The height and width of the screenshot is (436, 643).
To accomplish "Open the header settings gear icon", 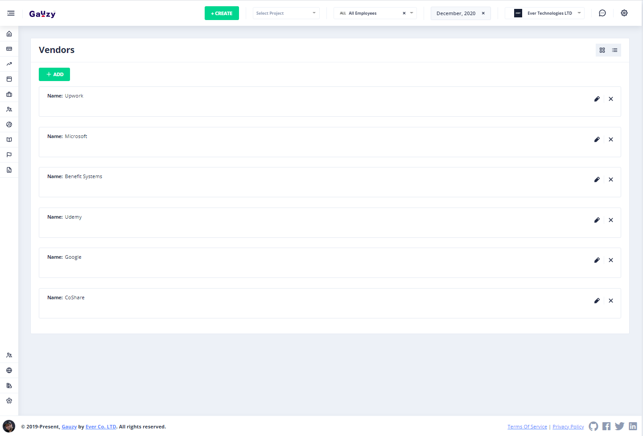I will coord(624,13).
